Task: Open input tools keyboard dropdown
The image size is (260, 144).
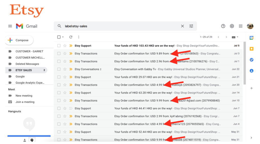Action: 235,37
